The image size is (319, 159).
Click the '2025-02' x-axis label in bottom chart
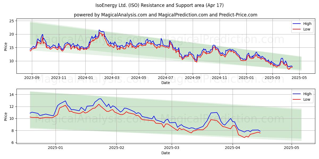click(117, 148)
